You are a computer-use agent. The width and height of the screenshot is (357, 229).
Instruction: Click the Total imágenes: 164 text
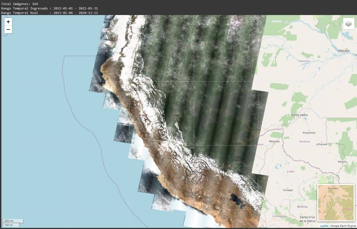[20, 4]
